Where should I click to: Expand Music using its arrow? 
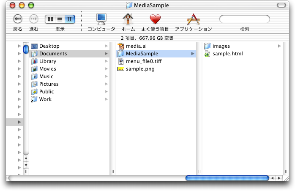106,76
